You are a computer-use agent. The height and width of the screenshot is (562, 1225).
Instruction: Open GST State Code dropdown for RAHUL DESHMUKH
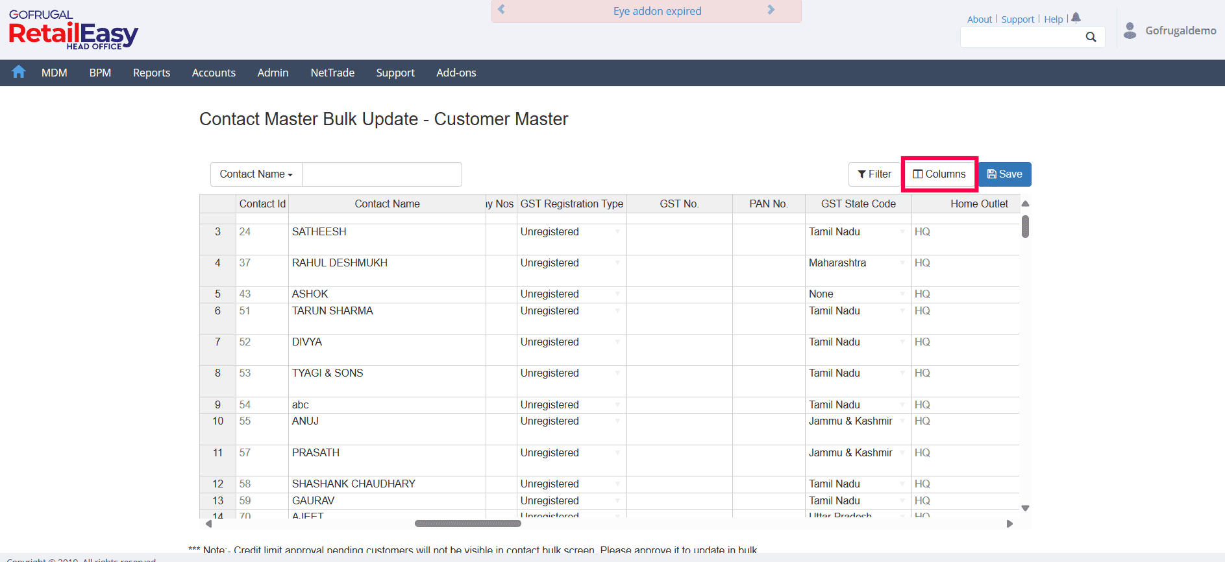[x=902, y=263]
